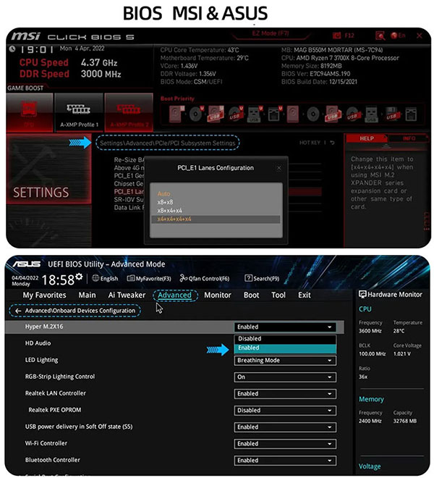434x478 pixels.
Task: Open Bluetooth Controller dropdown
Action: [x=285, y=461]
